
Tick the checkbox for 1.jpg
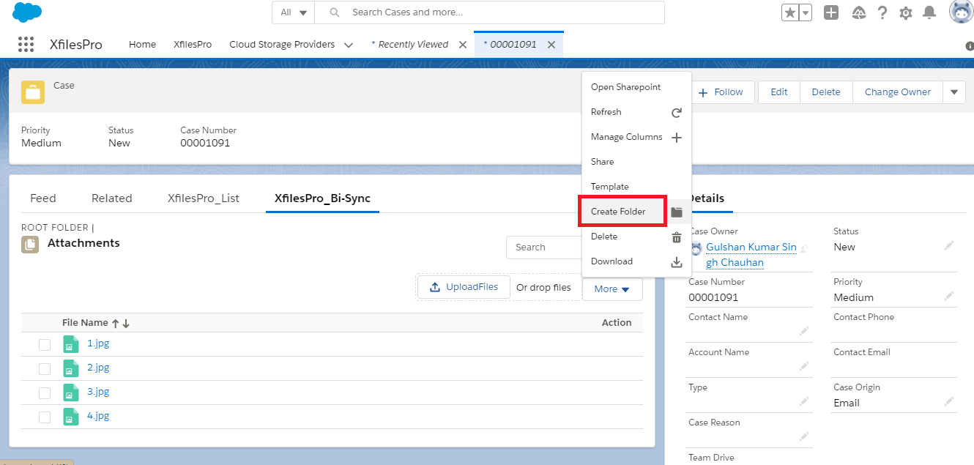(45, 345)
